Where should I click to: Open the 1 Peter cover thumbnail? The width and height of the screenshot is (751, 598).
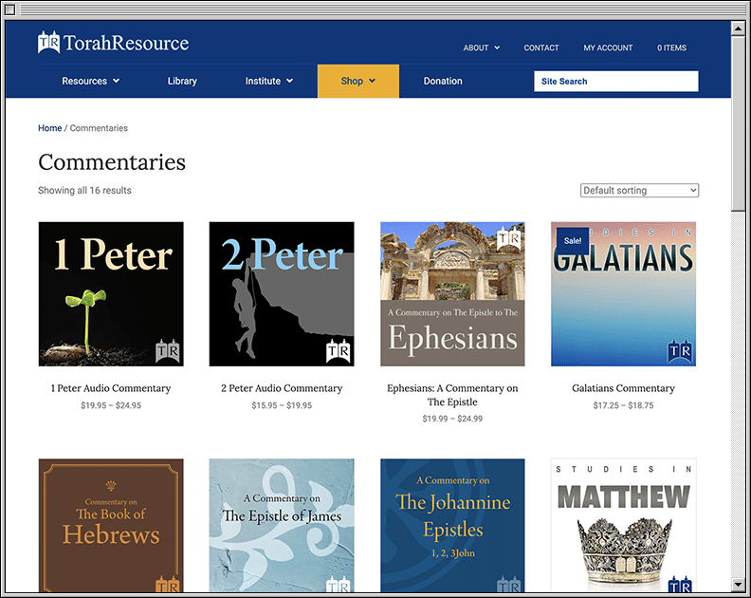tap(111, 294)
